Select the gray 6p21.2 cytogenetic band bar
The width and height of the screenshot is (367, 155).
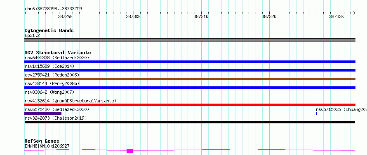[190, 40]
